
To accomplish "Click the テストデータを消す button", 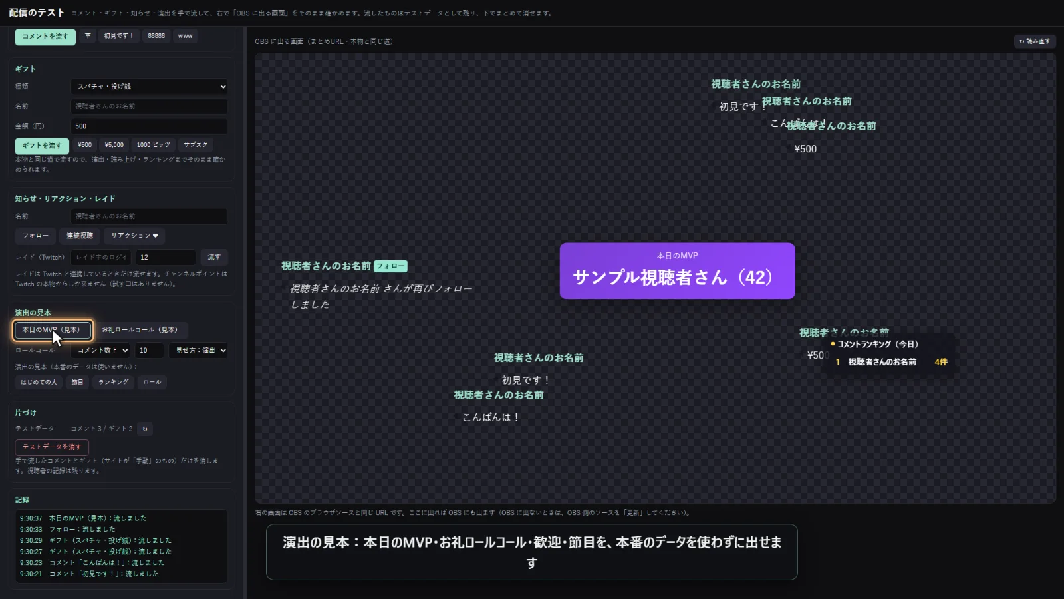I will coord(52,447).
